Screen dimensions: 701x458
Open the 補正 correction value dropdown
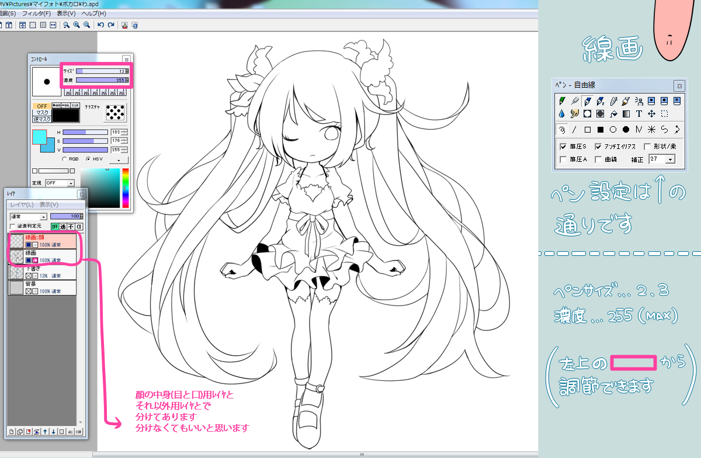pos(670,159)
